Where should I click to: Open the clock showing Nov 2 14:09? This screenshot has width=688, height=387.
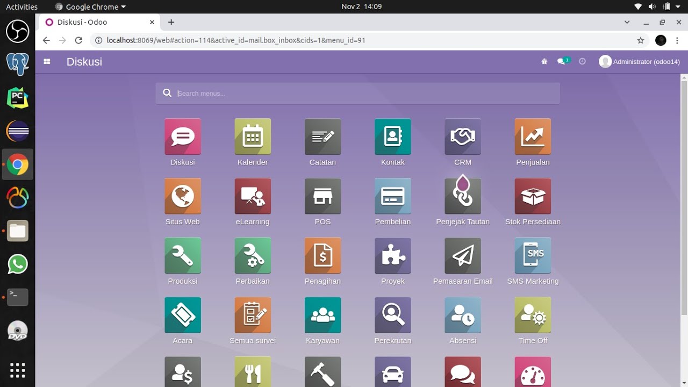pos(361,6)
